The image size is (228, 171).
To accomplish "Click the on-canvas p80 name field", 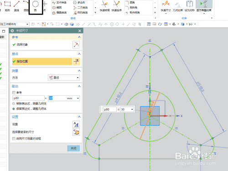I will pos(110,109).
